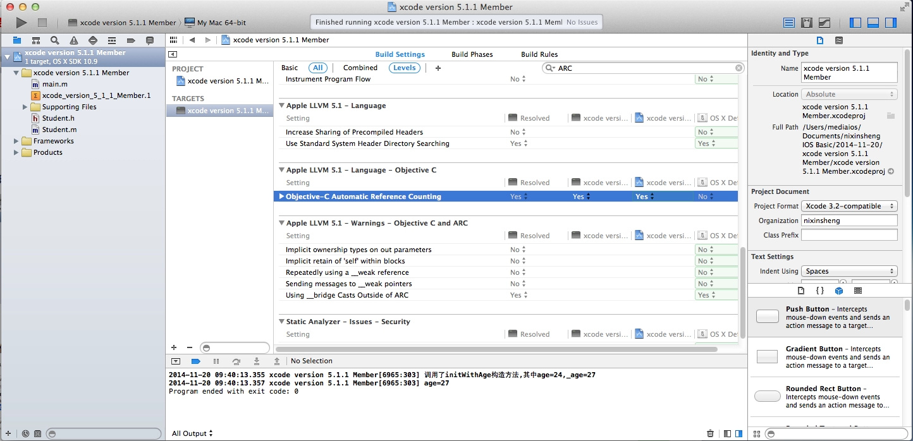Screen dimensions: 913x441
Task: Select the All settings filter
Action: [x=318, y=68]
